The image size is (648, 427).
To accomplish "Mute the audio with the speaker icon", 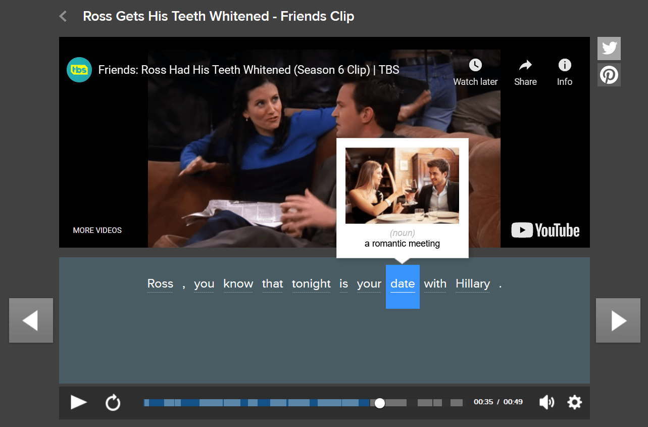I will pyautogui.click(x=546, y=402).
